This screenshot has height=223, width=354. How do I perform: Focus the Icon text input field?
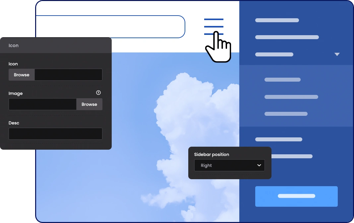(x=68, y=75)
